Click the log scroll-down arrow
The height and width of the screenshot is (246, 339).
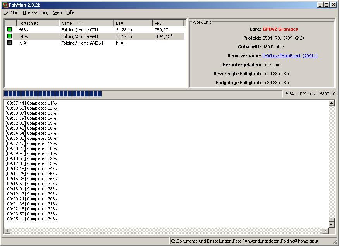pos(331,225)
